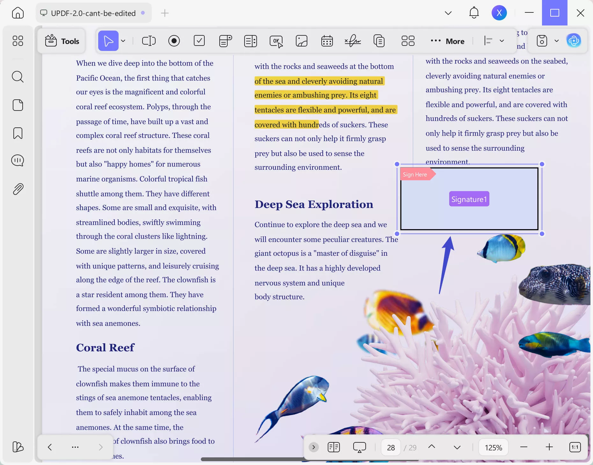This screenshot has height=465, width=593.
Task: Insert an image field tool
Action: pyautogui.click(x=301, y=41)
